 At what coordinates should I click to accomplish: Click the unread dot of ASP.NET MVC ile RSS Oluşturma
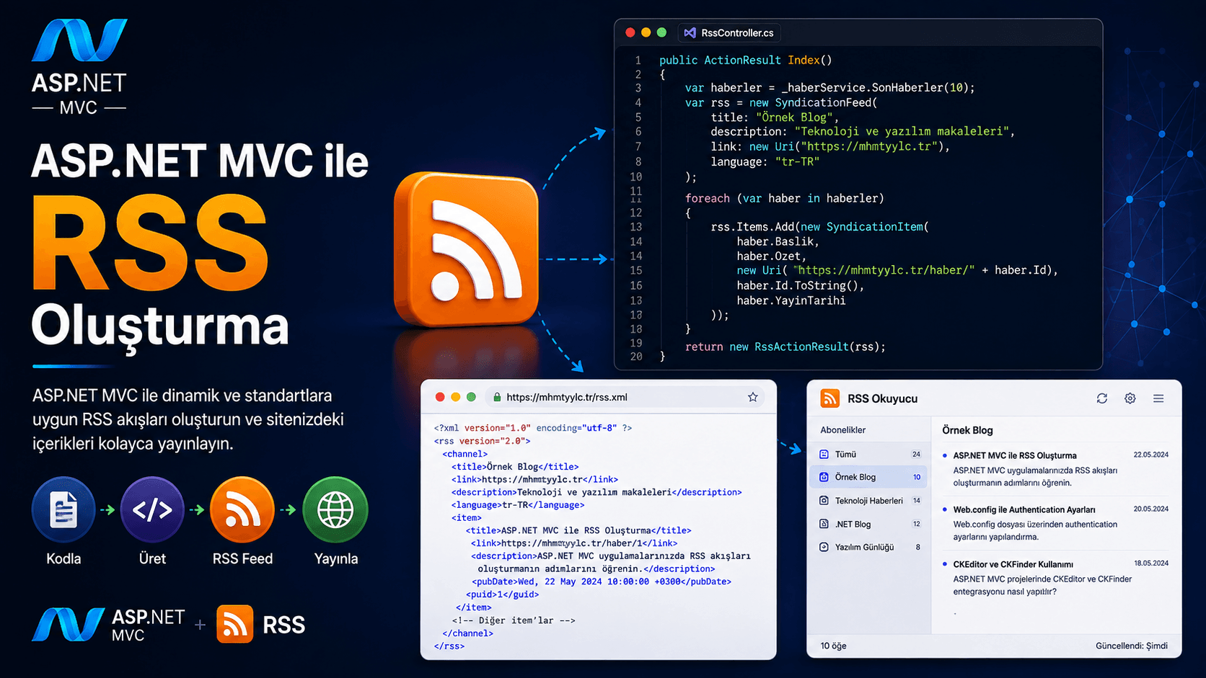click(x=945, y=455)
